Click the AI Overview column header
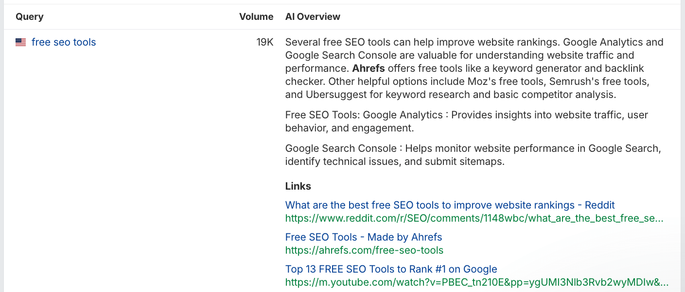The width and height of the screenshot is (685, 292). point(313,16)
